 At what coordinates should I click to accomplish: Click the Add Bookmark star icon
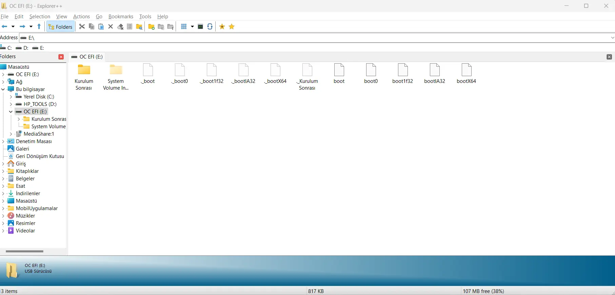pos(222,27)
